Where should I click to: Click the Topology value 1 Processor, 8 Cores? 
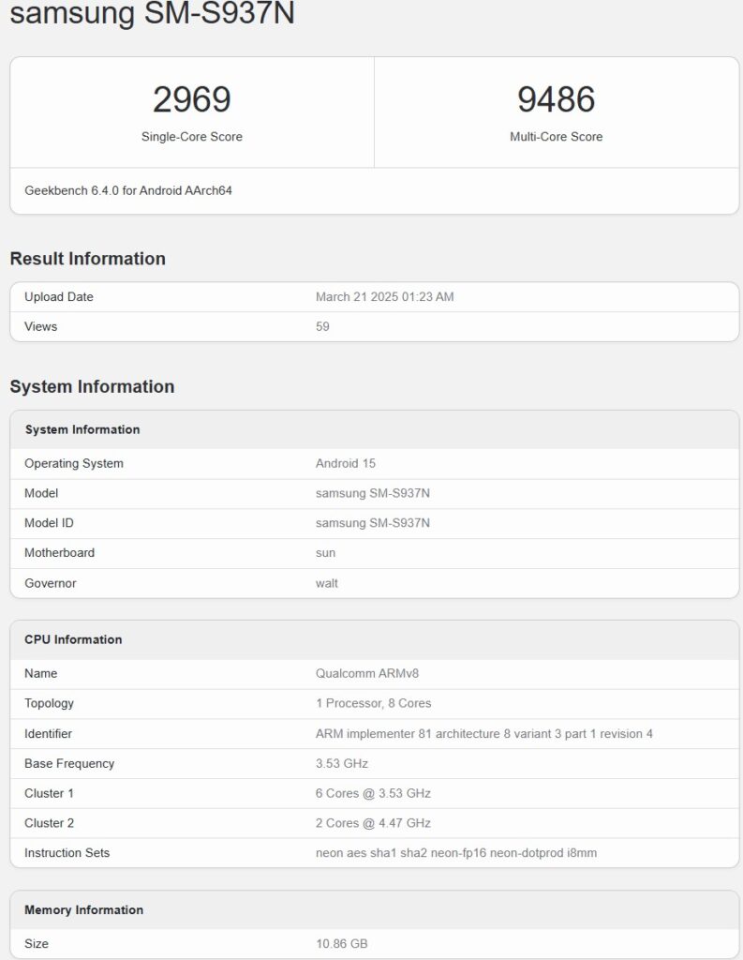coord(373,703)
